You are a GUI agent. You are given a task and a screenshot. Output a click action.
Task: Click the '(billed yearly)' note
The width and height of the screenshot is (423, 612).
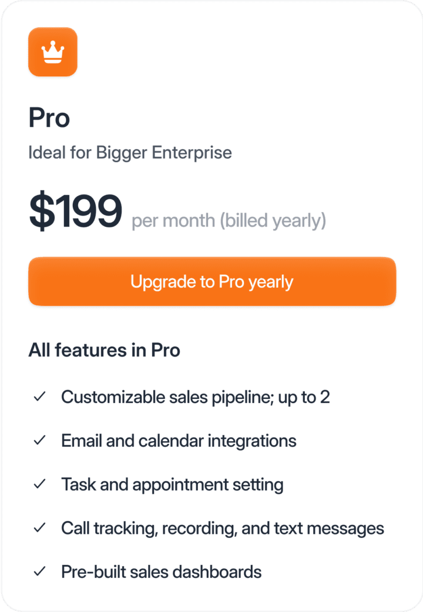[x=273, y=221]
